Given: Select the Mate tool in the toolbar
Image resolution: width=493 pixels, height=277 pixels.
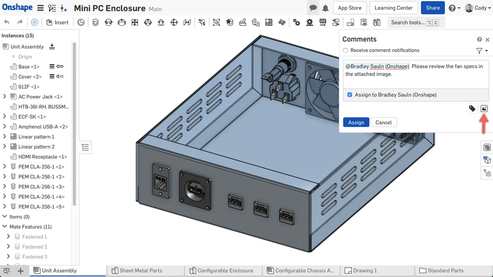Looking at the screenshot, I should pyautogui.click(x=95, y=22).
